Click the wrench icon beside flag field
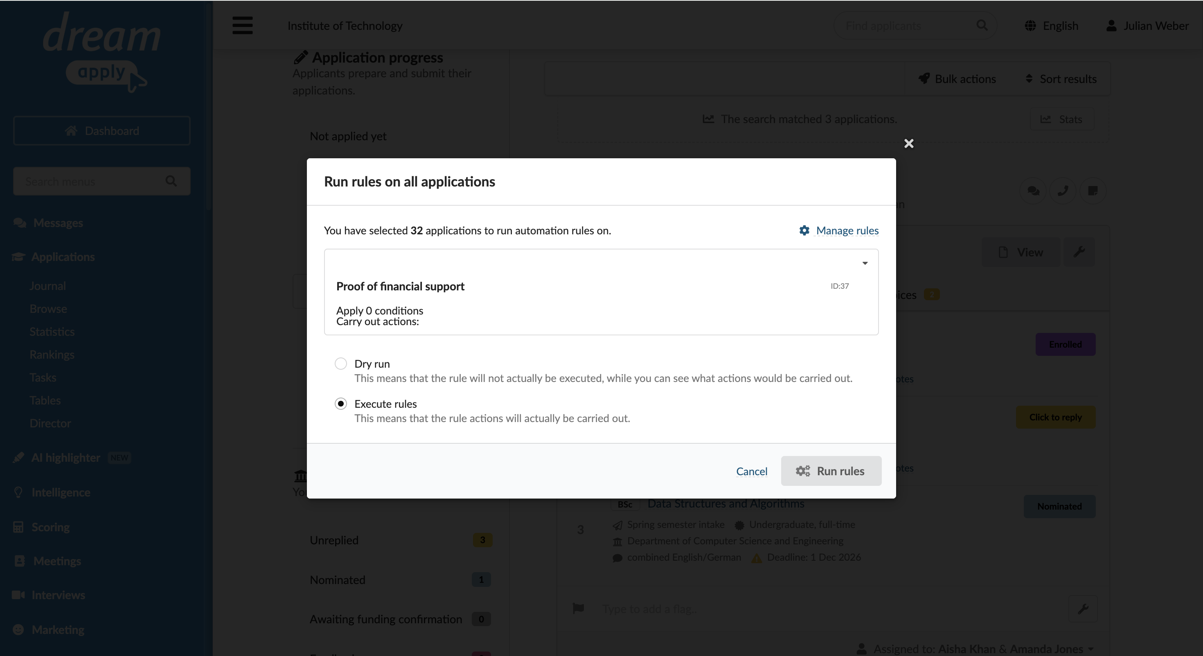This screenshot has height=656, width=1203. [x=1083, y=609]
